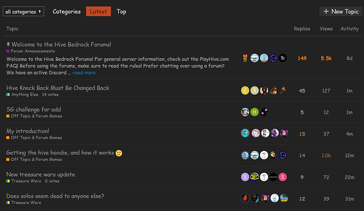Click the unicorn avatar on My introduction topic
This screenshot has height=211, width=364.
(255, 133)
